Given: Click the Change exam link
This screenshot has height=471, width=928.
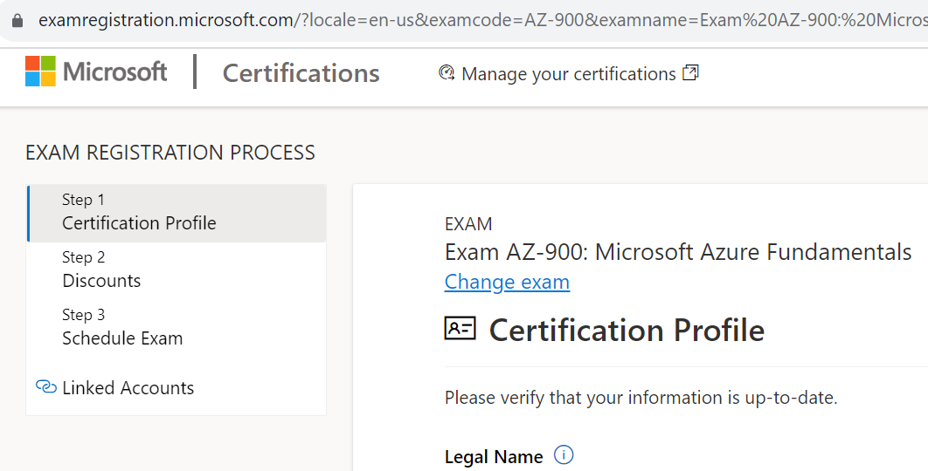Looking at the screenshot, I should click(507, 282).
